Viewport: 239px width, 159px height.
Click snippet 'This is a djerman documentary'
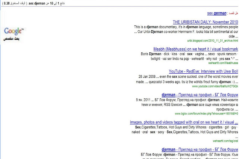[x=186, y=32]
